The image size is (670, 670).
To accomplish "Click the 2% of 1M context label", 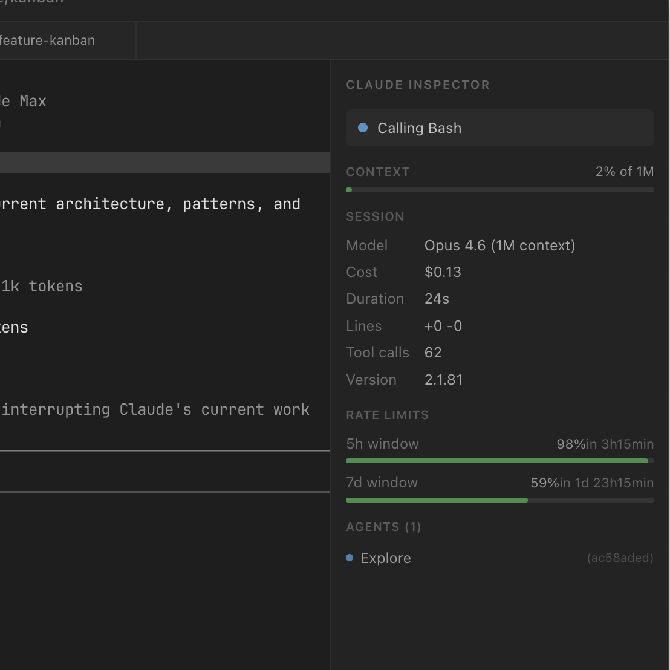I will pyautogui.click(x=623, y=172).
